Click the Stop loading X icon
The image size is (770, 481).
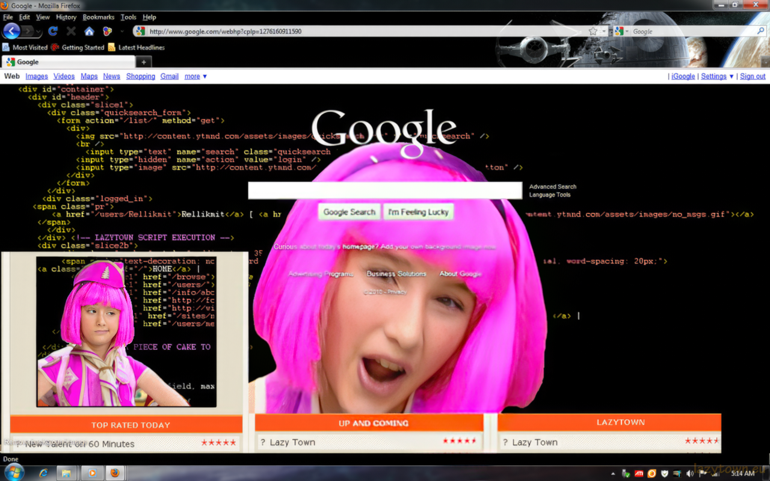point(71,31)
